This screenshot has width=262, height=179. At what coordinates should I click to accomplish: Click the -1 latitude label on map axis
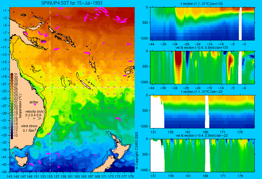coord(5,10)
